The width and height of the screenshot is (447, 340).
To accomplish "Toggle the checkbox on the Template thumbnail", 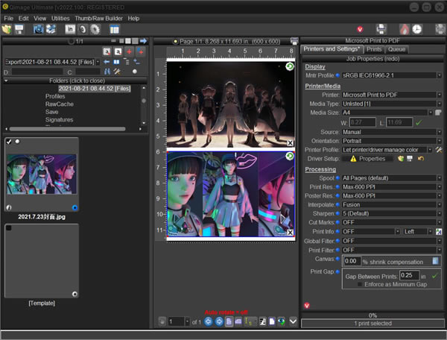I will [9, 228].
